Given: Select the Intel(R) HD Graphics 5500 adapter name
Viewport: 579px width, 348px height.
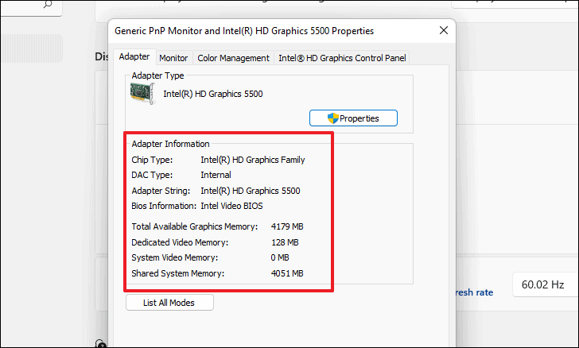Looking at the screenshot, I should click(213, 94).
